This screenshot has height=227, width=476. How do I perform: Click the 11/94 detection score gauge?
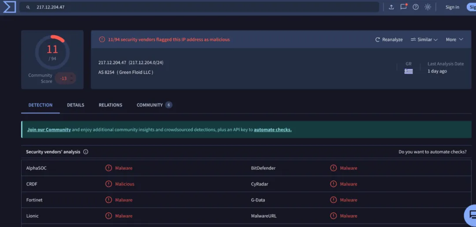(x=52, y=52)
